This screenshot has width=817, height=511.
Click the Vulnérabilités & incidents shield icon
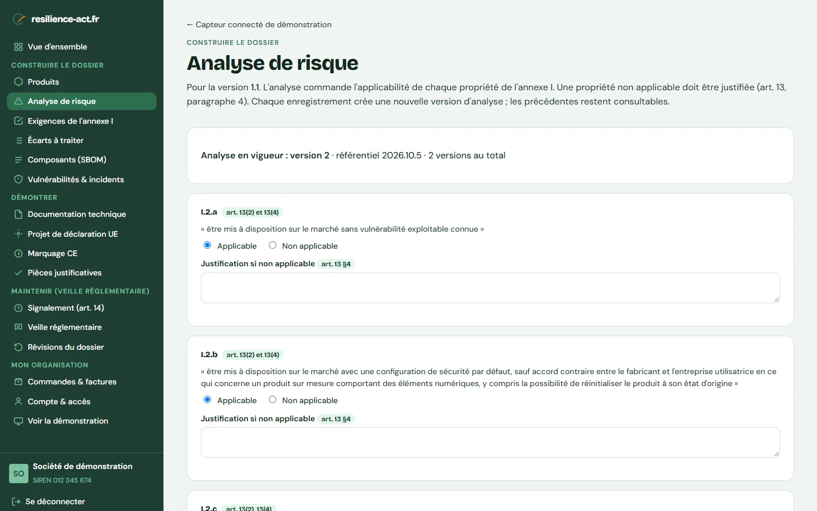19,179
